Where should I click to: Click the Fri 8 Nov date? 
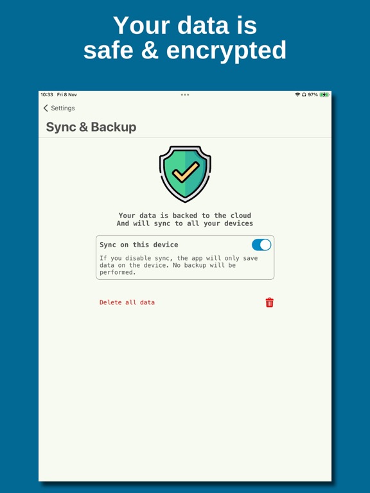[x=67, y=94]
